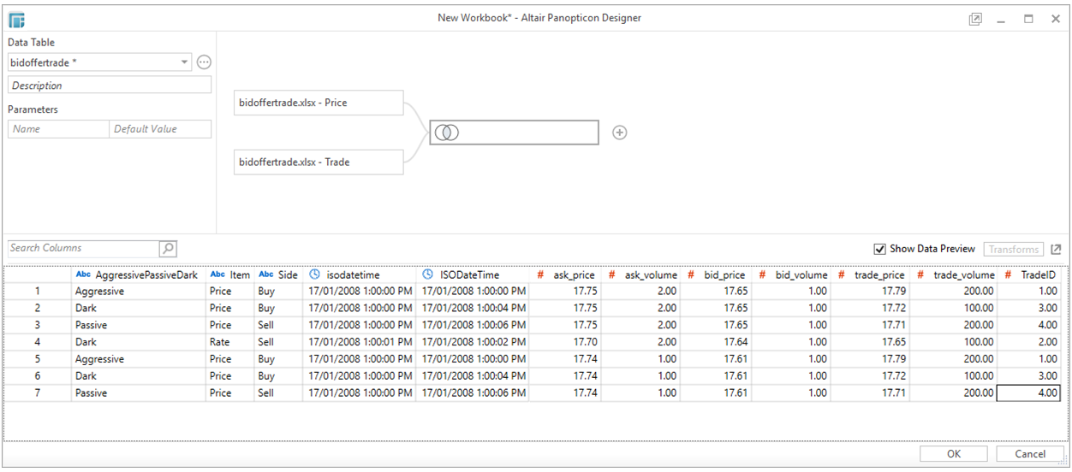1072x472 pixels.
Task: Select the join node box
Action: (514, 133)
